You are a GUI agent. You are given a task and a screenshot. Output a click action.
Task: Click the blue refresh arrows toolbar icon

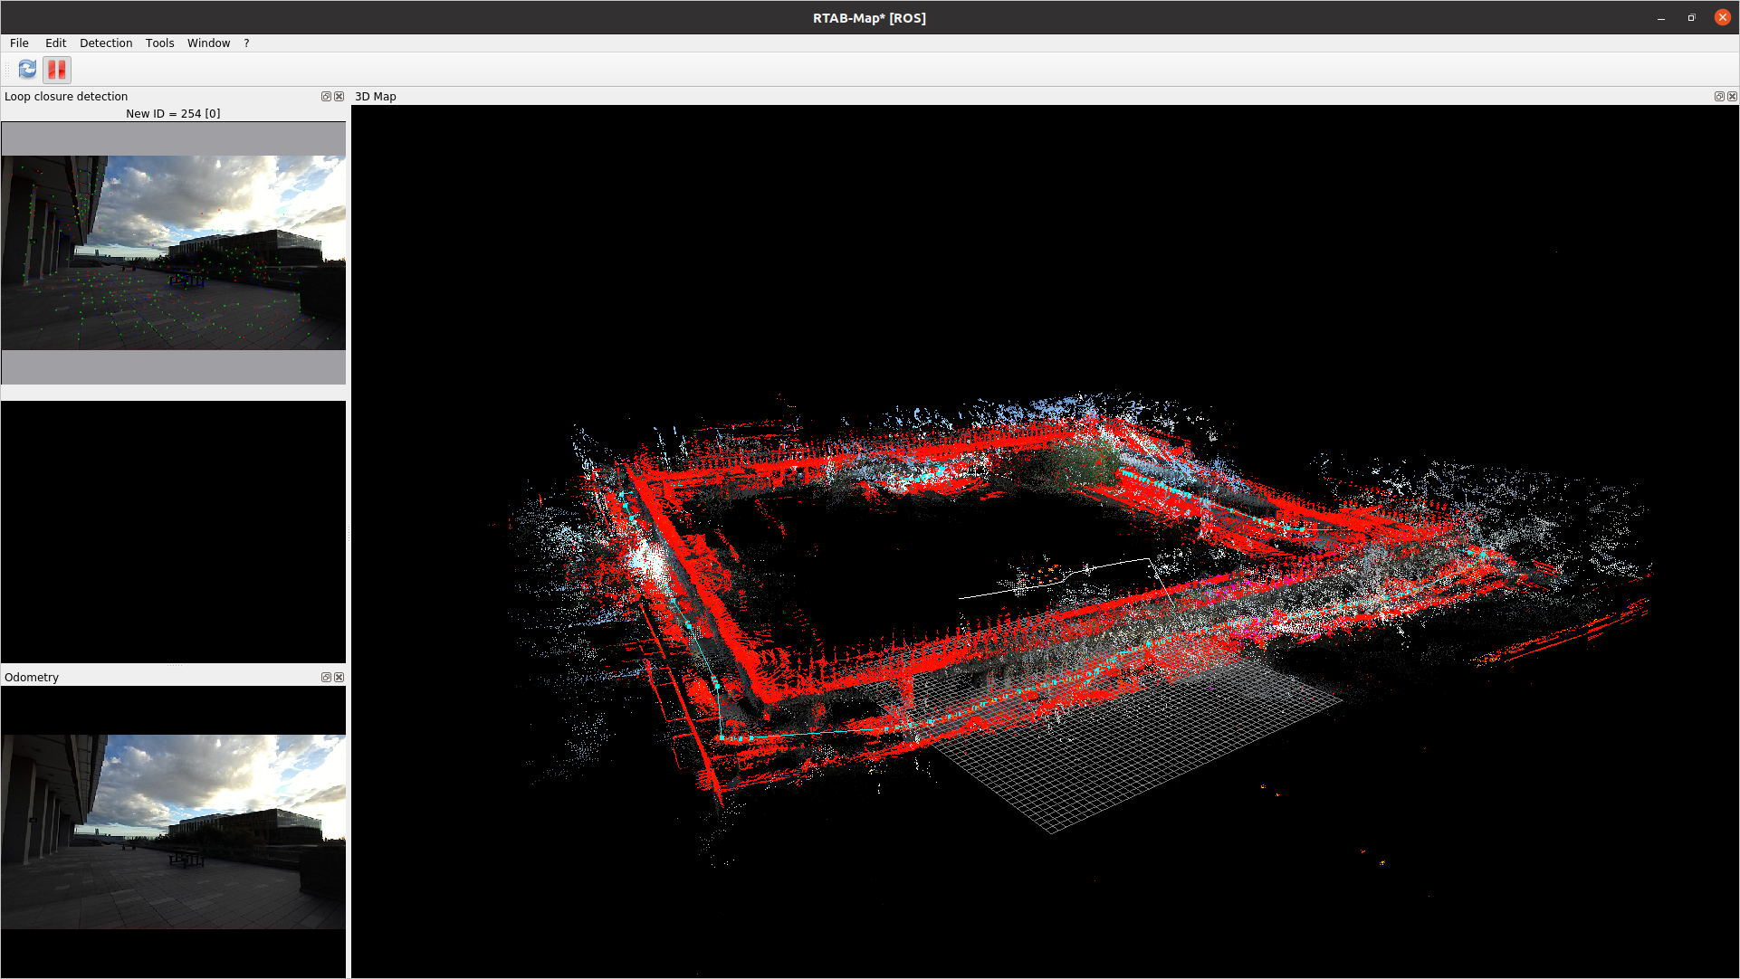pyautogui.click(x=27, y=69)
